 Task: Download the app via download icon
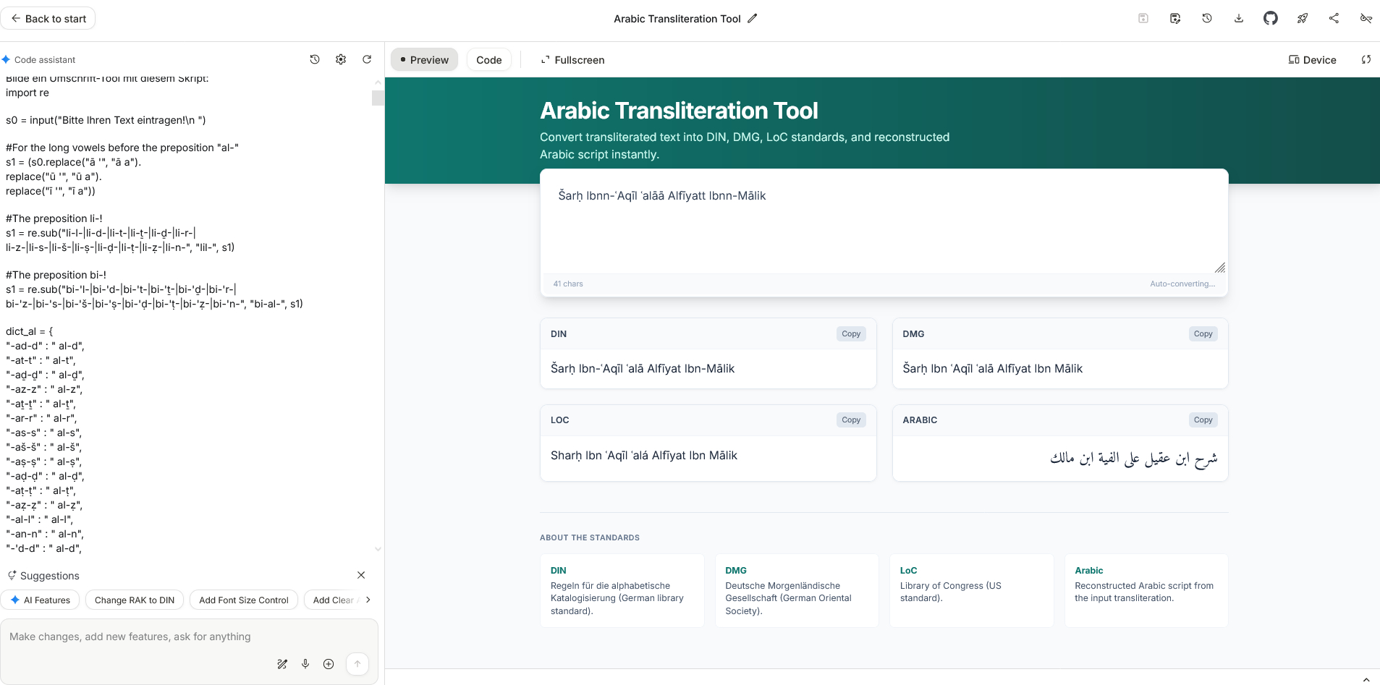[x=1238, y=19]
